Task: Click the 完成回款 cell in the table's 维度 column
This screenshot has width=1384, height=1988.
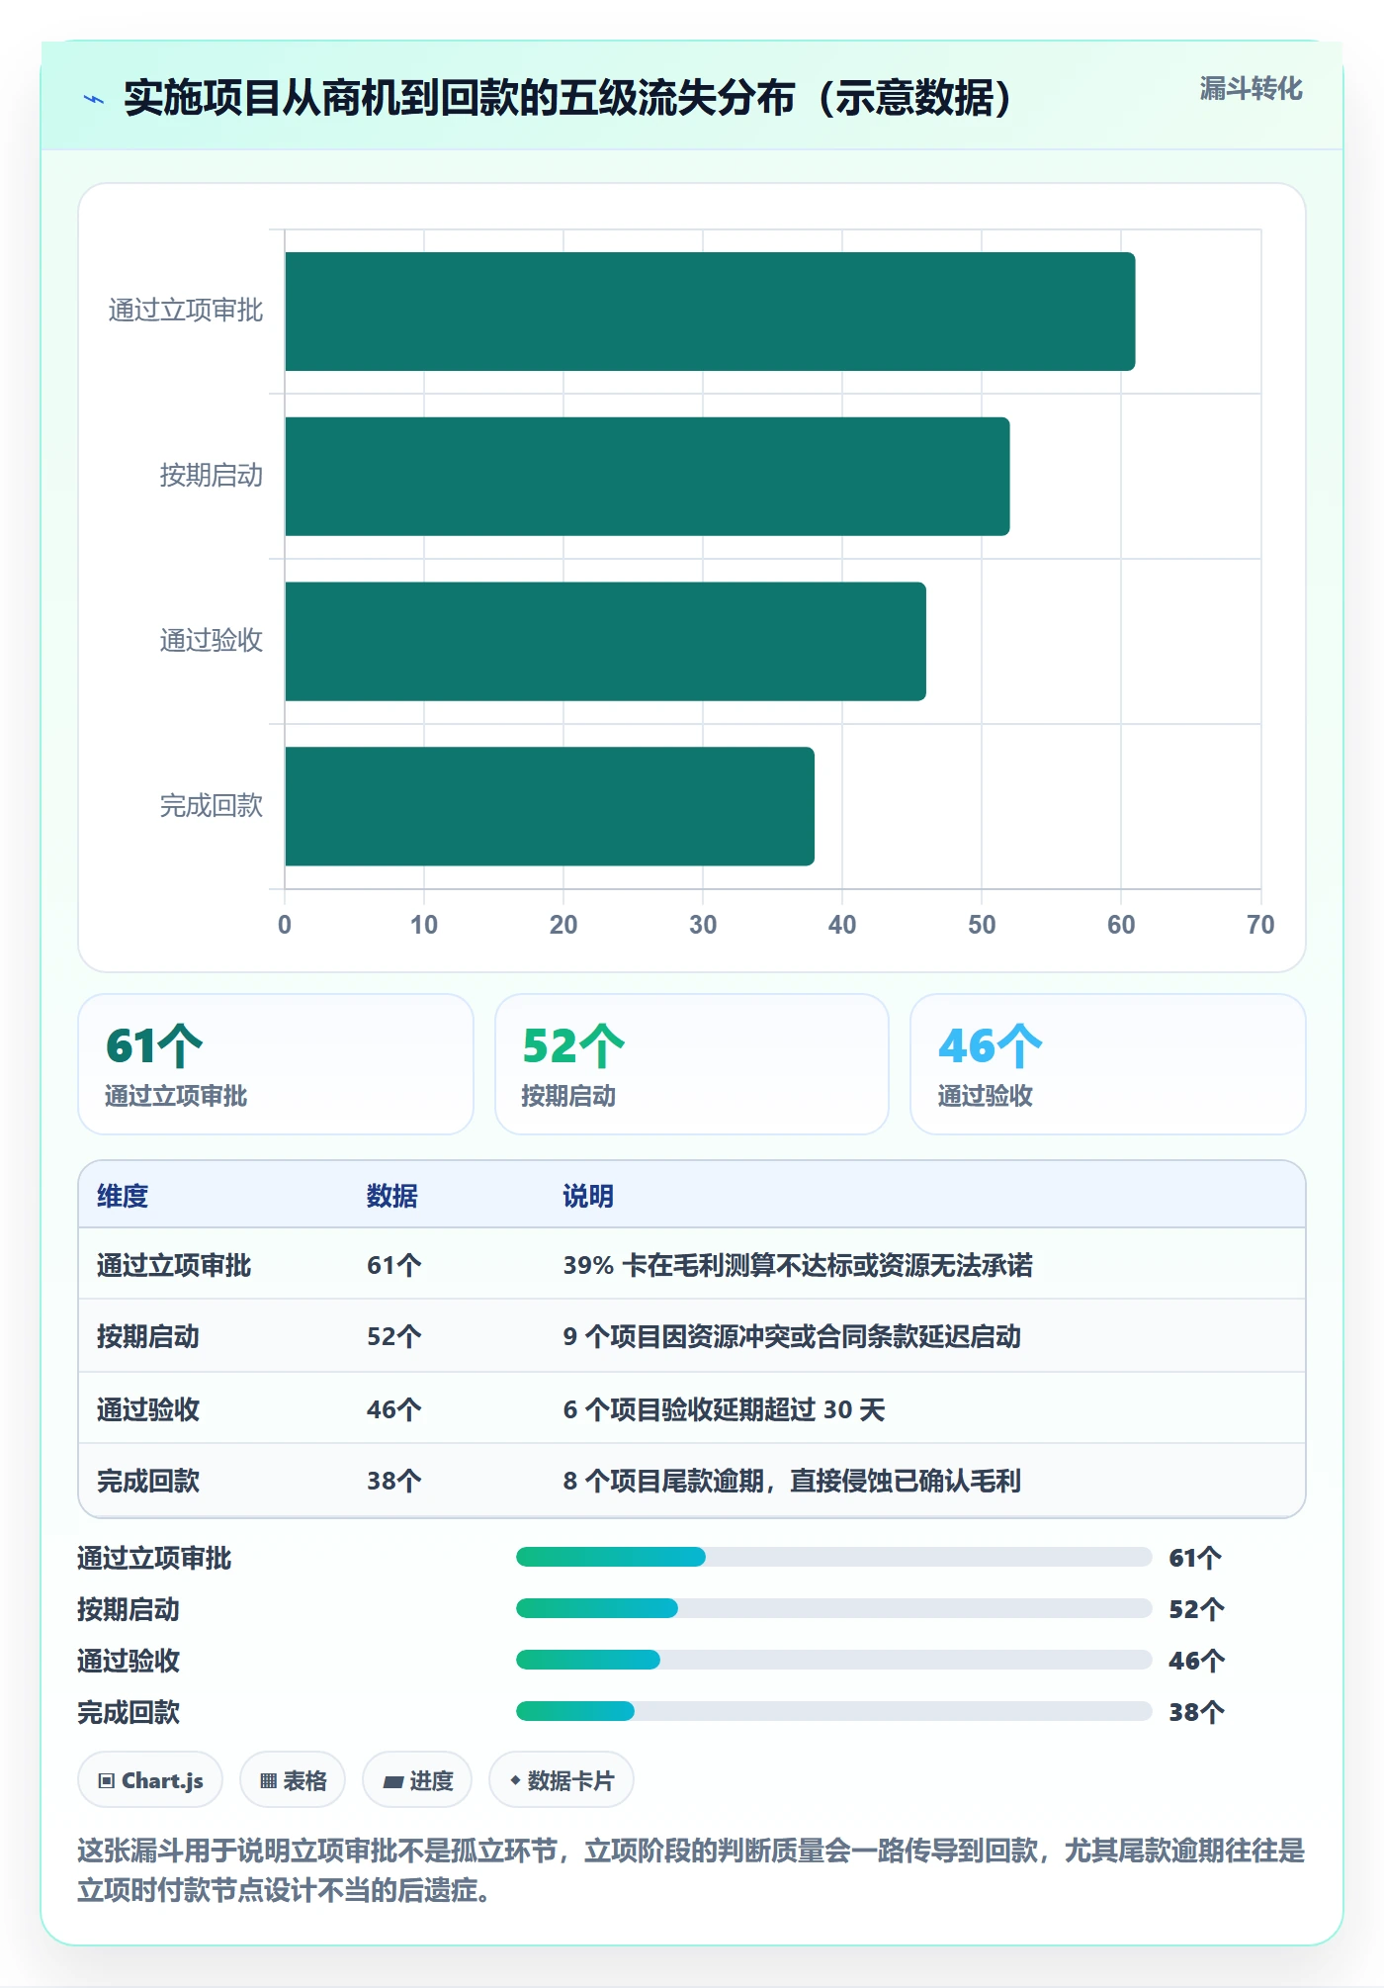Action: click(148, 1481)
